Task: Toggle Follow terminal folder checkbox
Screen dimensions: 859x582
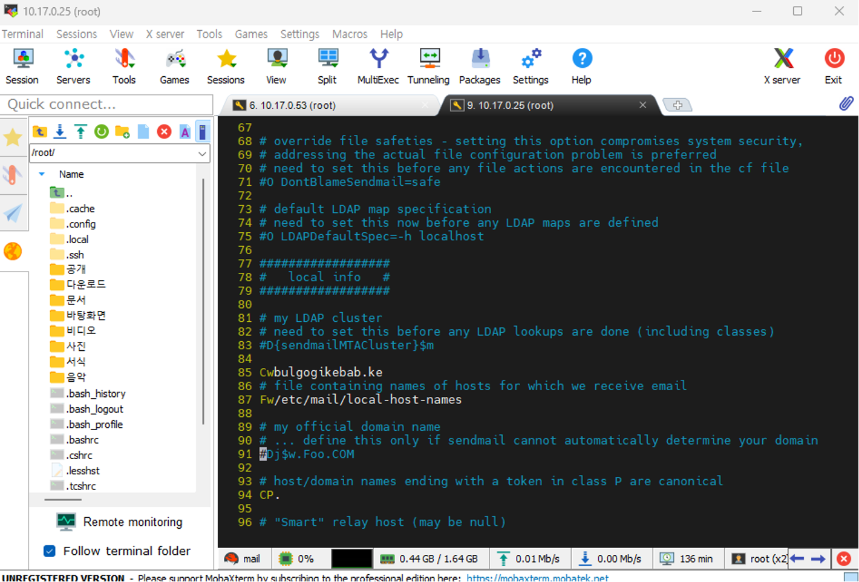Action: click(x=50, y=551)
